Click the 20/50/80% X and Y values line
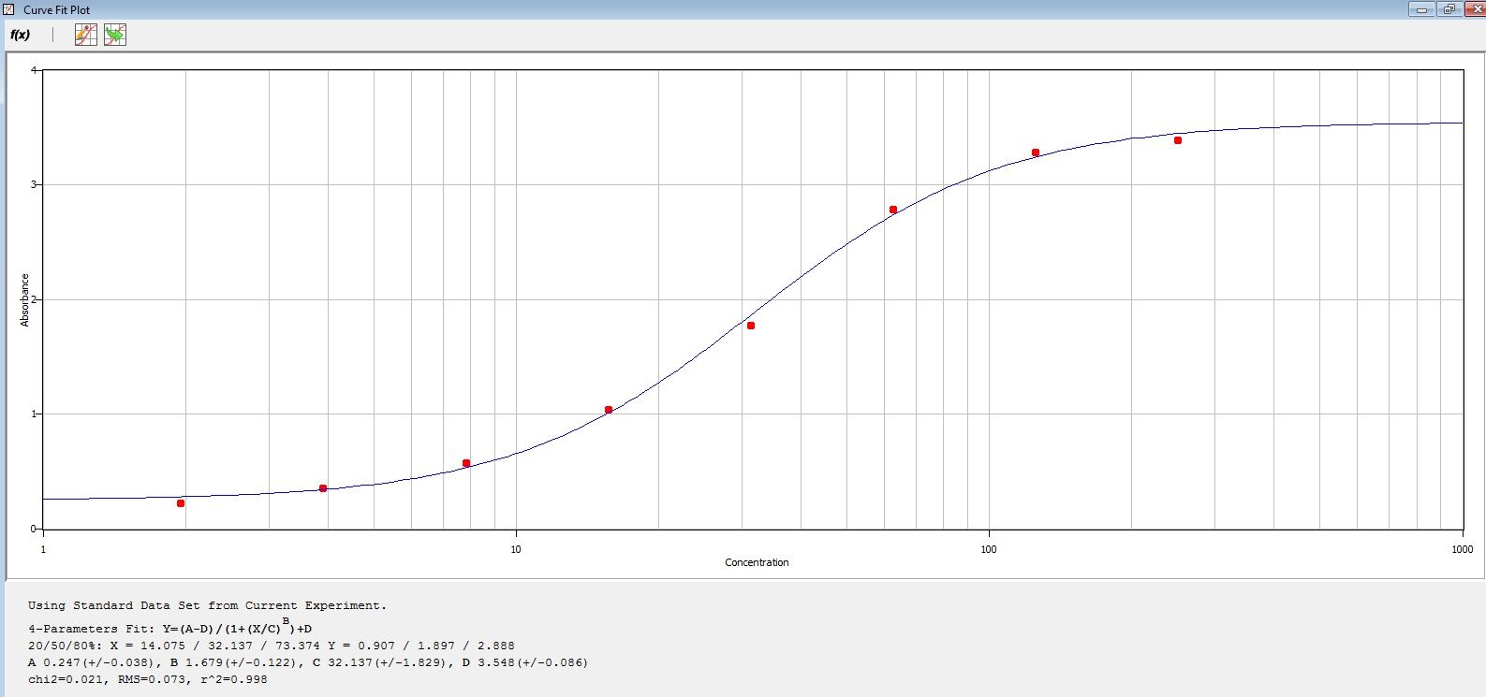Viewport: 1486px width, 697px height. pyautogui.click(x=272, y=646)
